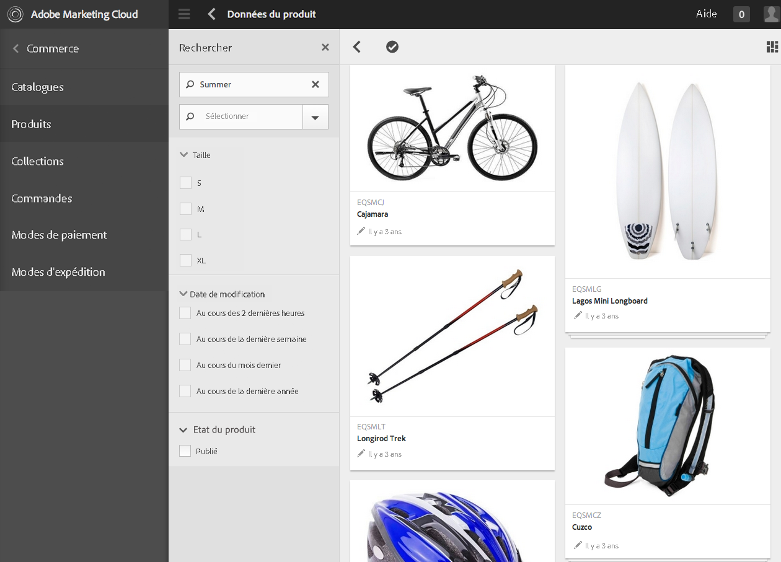781x562 pixels.
Task: Click the pencil icon on Cuzco card
Action: coord(578,545)
